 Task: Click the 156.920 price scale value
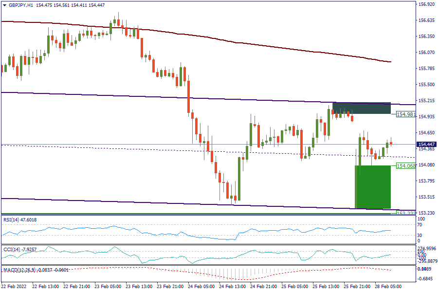click(426, 4)
